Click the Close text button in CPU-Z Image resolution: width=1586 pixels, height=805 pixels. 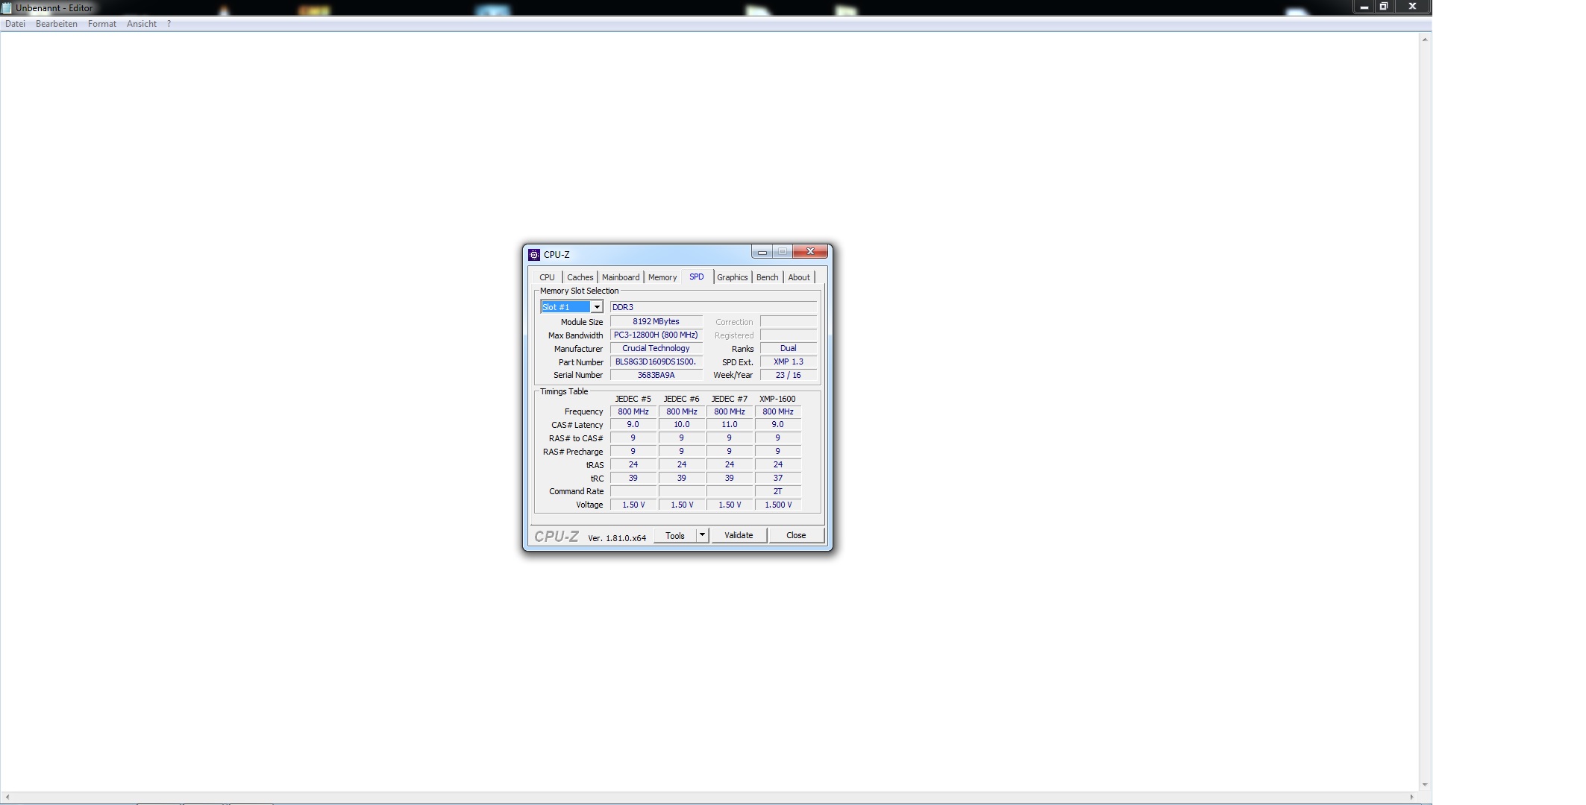click(796, 535)
